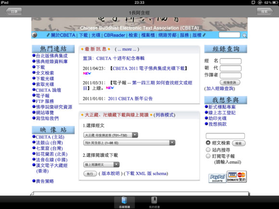Image resolution: width=279 pixels, height=209 pixels.
Task: Open 網站導覽 link
Action: (x=45, y=113)
